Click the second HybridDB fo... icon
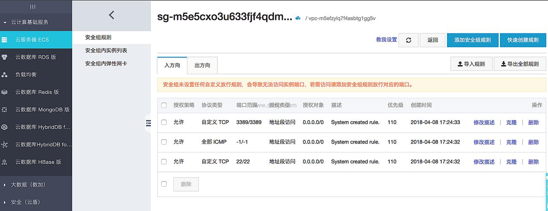Image resolution: width=548 pixels, height=211 pixels. coord(5,144)
